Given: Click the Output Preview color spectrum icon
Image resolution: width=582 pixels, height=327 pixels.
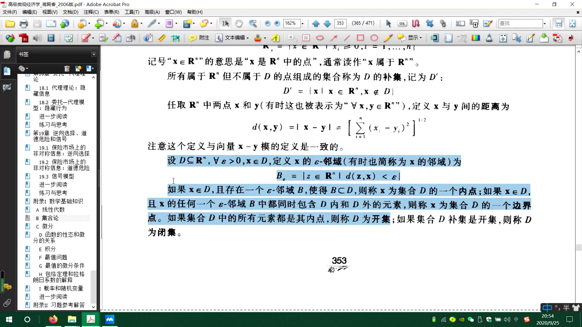Looking at the screenshot, I should (x=476, y=38).
